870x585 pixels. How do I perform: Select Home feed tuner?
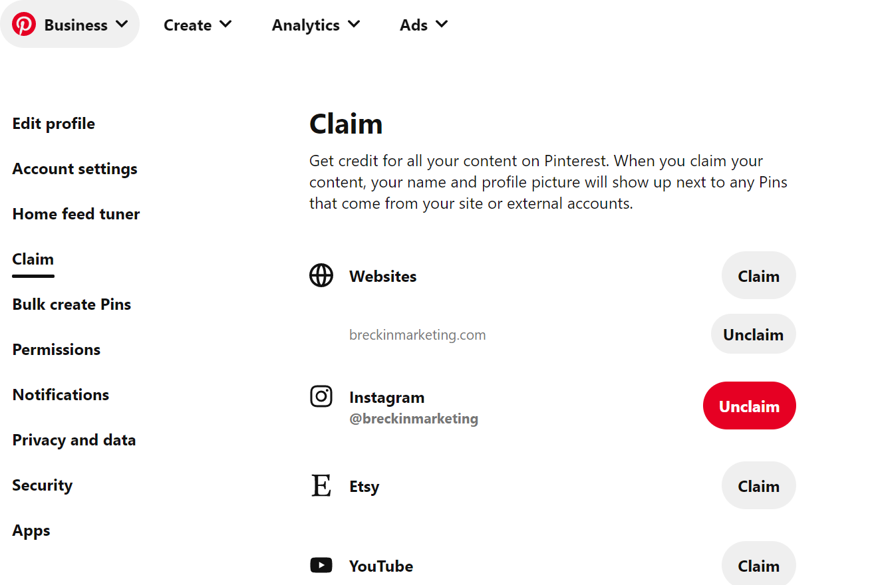pyautogui.click(x=76, y=214)
